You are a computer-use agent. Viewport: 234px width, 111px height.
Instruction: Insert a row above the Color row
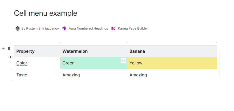point(10,57)
